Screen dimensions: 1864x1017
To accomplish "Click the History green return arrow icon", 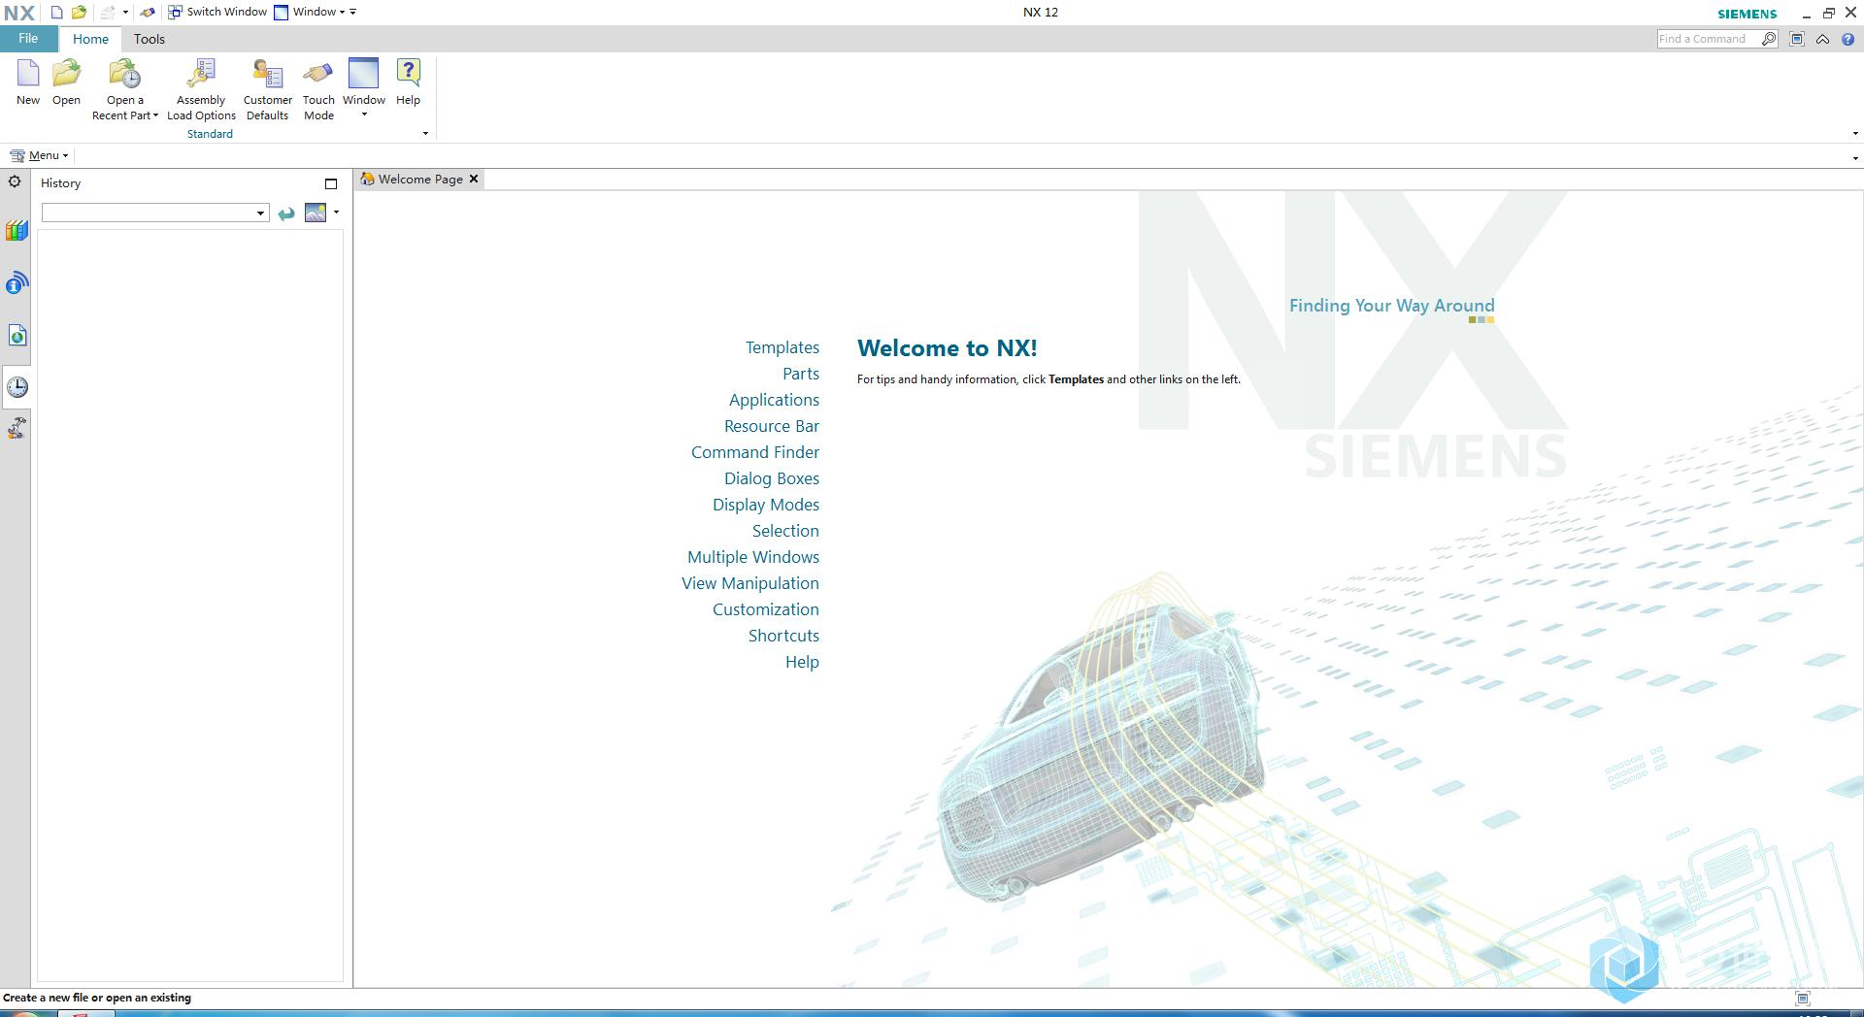I will pyautogui.click(x=286, y=213).
